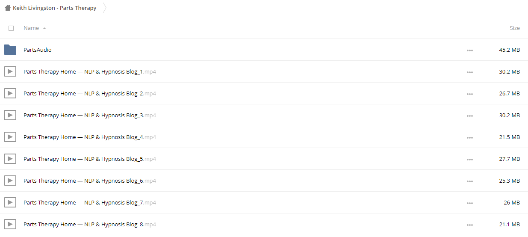Open more options for PartsAudio folder
This screenshot has width=528, height=237.
click(x=470, y=50)
